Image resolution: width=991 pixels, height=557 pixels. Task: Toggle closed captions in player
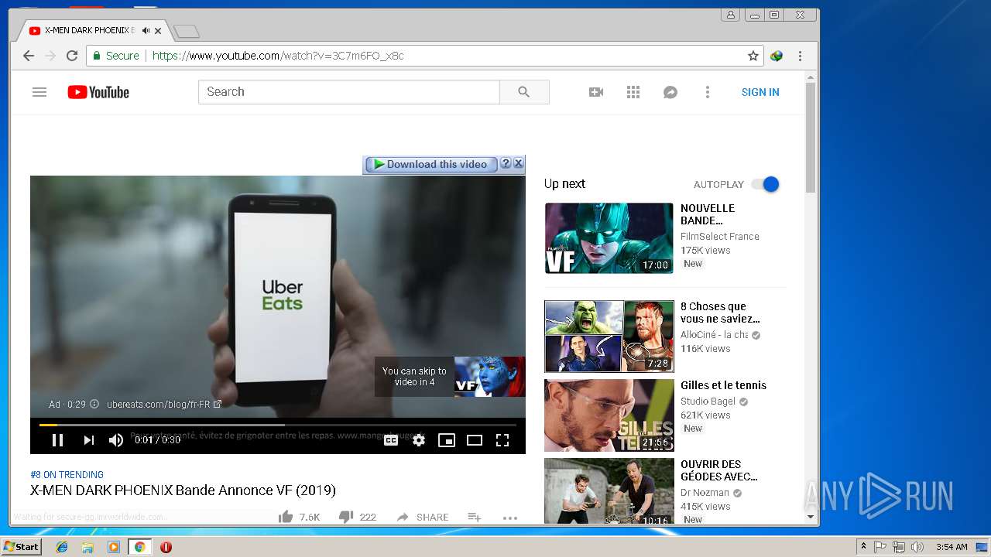coord(391,440)
